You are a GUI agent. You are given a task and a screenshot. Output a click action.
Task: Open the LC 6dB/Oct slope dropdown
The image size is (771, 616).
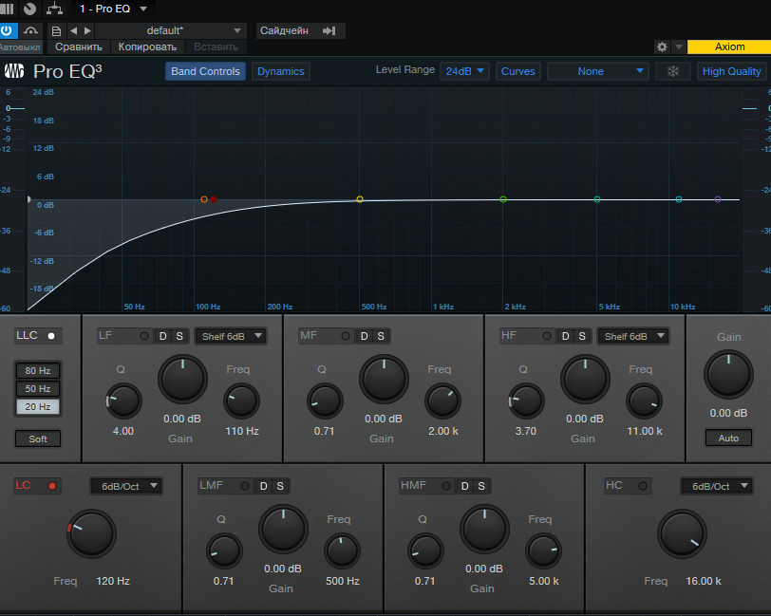[x=126, y=486]
